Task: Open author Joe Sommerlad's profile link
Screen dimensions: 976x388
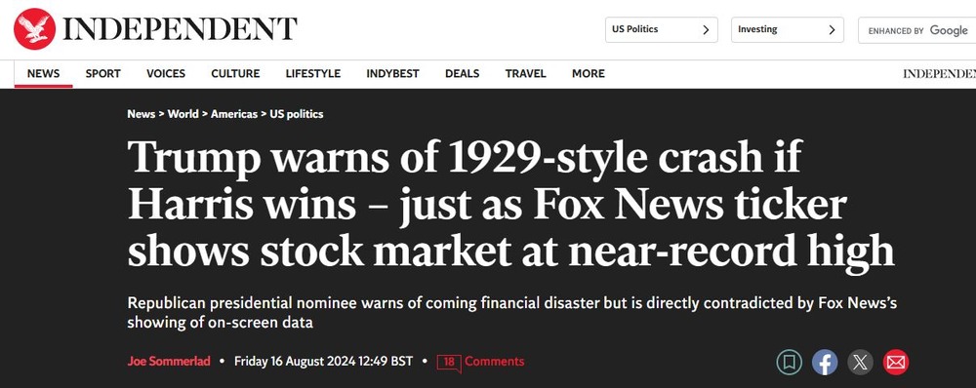Action: [x=169, y=362]
